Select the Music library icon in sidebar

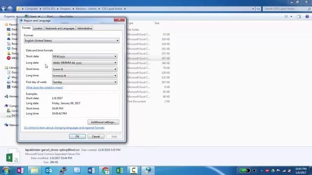9,77
